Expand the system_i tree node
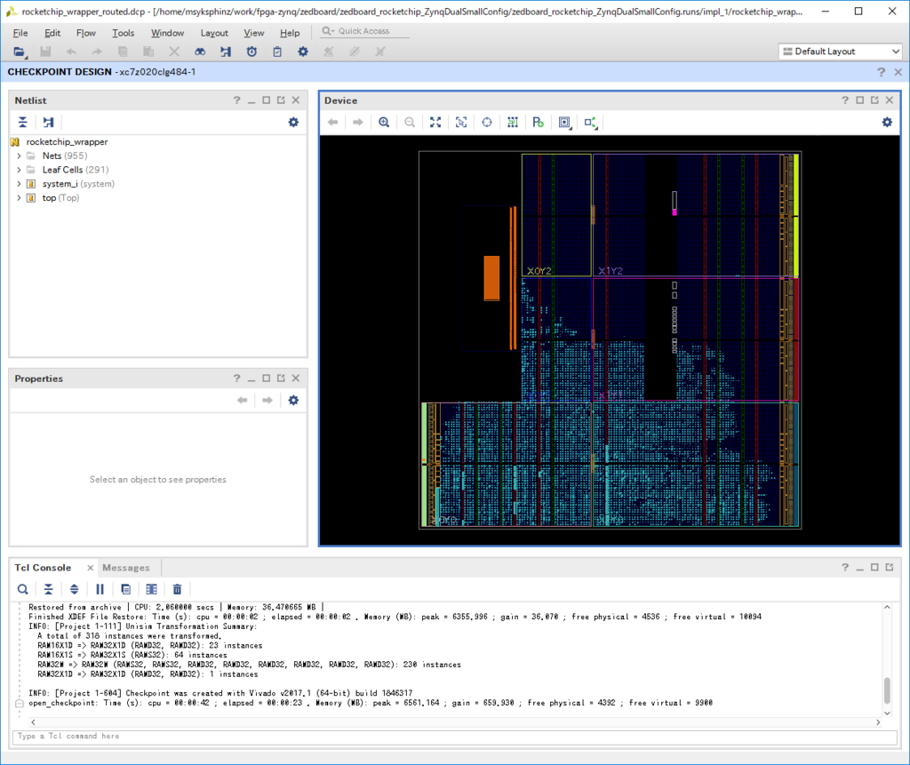The height and width of the screenshot is (765, 910). [19, 184]
